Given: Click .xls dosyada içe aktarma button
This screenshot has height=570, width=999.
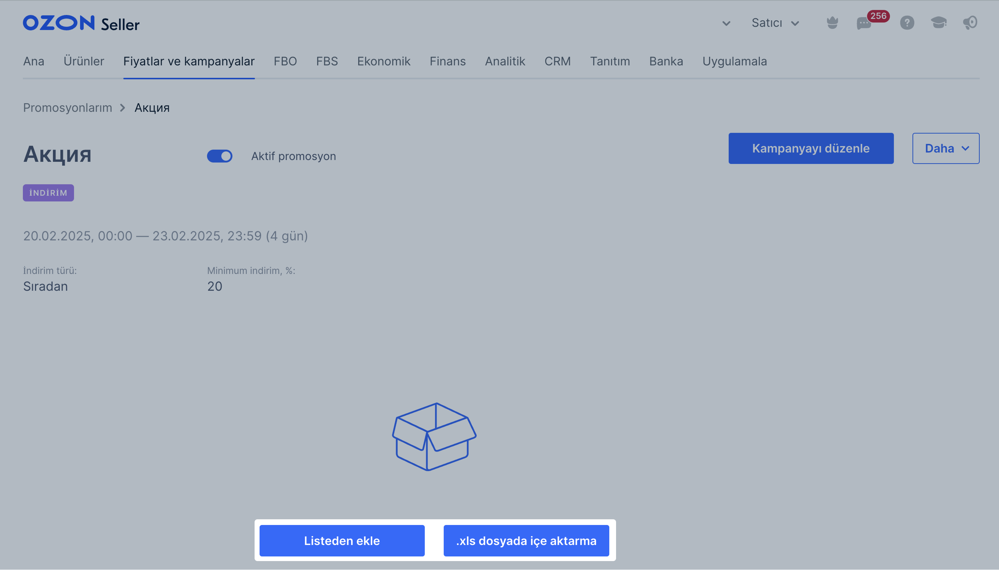Looking at the screenshot, I should click(x=526, y=541).
